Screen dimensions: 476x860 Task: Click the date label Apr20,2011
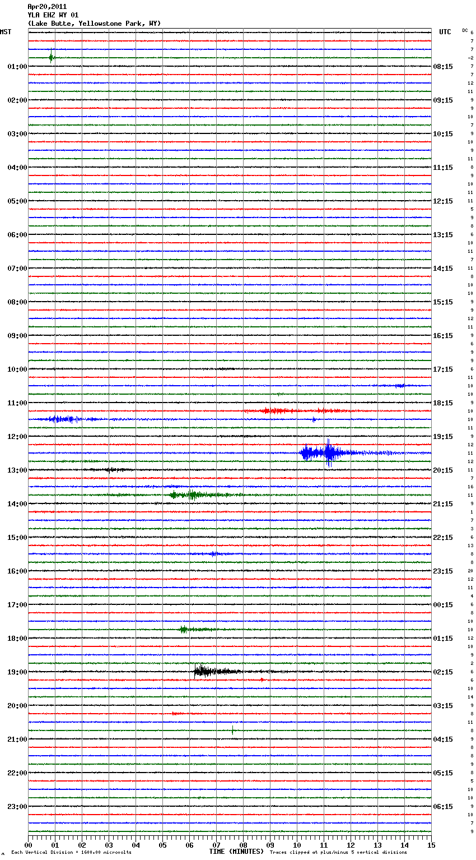click(47, 7)
